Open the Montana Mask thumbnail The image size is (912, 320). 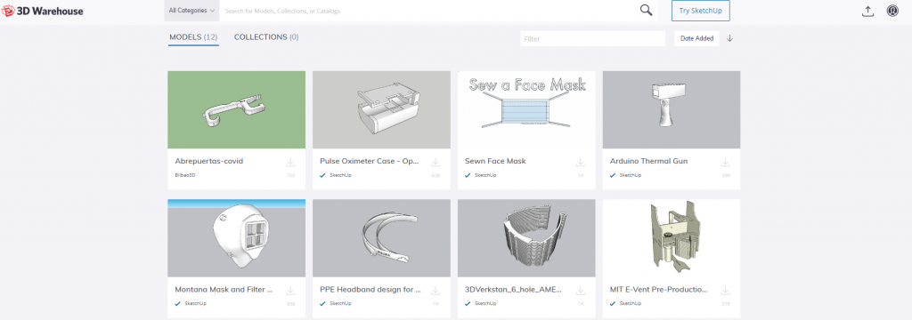(236, 238)
